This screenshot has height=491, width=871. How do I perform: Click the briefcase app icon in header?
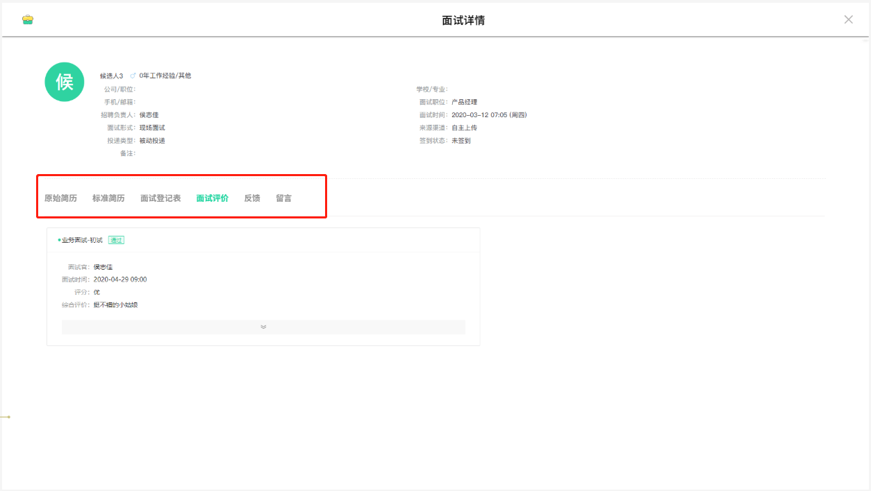pos(28,19)
